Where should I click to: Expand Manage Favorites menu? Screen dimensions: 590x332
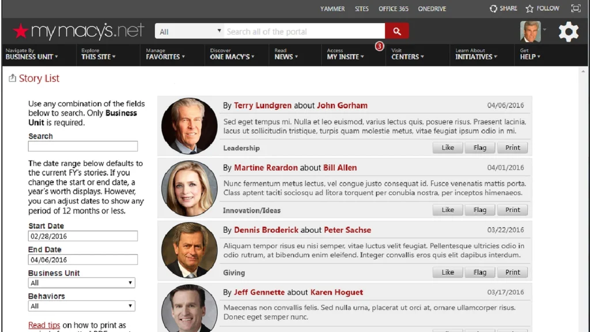(x=165, y=54)
